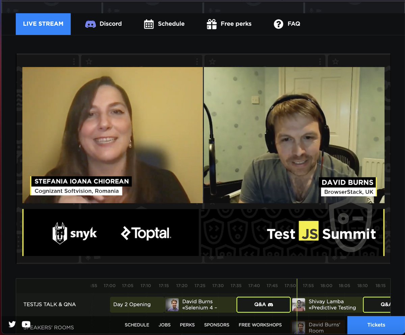
Task: Open SPONSORS in the bottom menu
Action: [x=217, y=325]
